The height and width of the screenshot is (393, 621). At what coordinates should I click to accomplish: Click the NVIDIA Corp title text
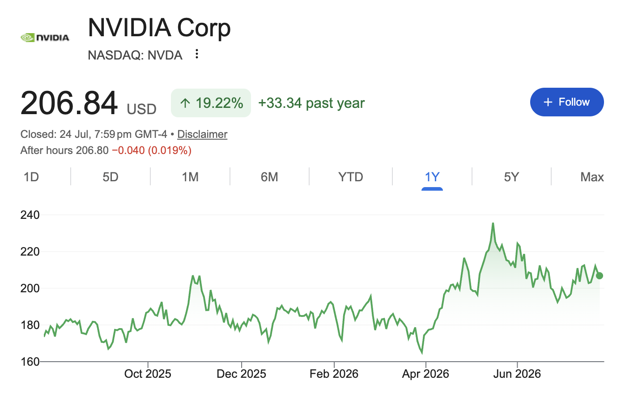(x=159, y=28)
